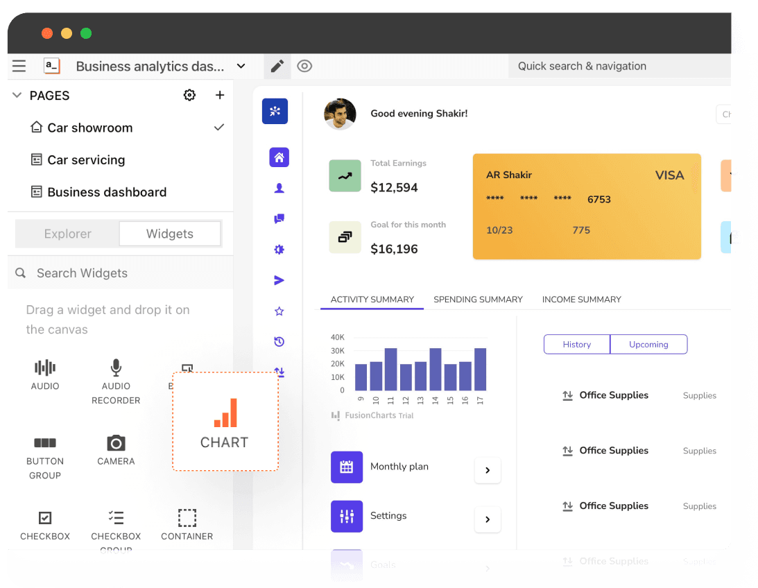Image resolution: width=758 pixels, height=588 pixels.
Task: Collapse the PAGES section
Action: (x=17, y=95)
